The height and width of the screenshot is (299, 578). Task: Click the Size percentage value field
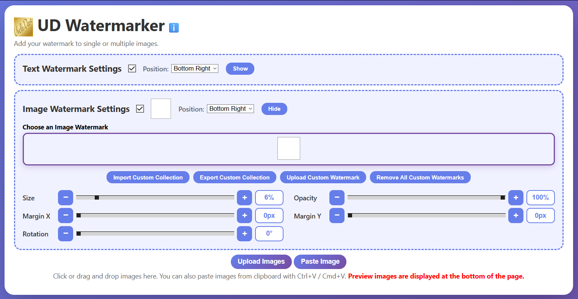269,198
